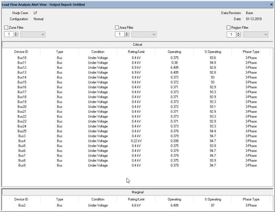Select the Bus10 row
This screenshot has width=275, height=212.
(137, 58)
